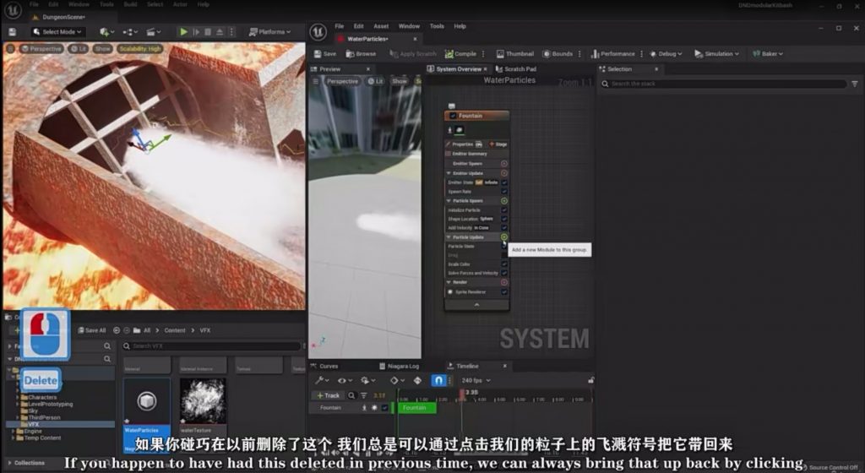The image size is (865, 473).
Task: Open the timeline wrench actions menu
Action: click(322, 380)
